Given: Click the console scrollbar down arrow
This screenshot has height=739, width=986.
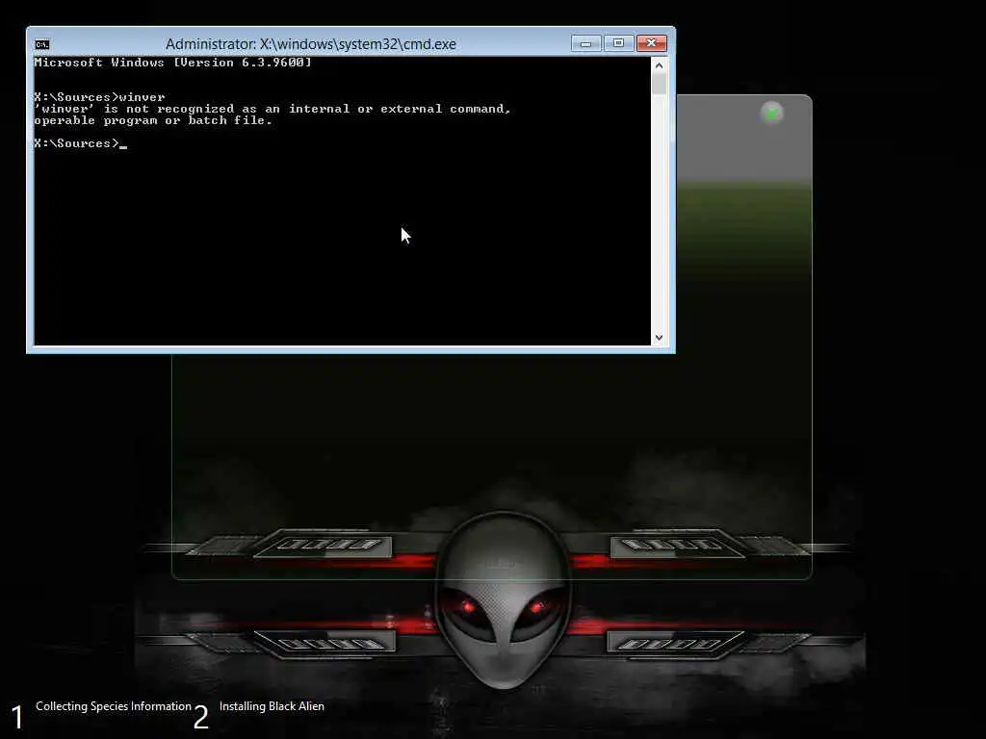Looking at the screenshot, I should click(659, 338).
